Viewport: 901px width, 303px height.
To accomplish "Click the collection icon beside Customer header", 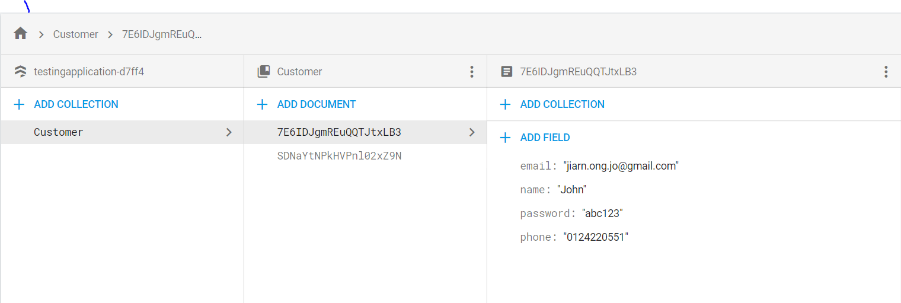I will coord(263,72).
